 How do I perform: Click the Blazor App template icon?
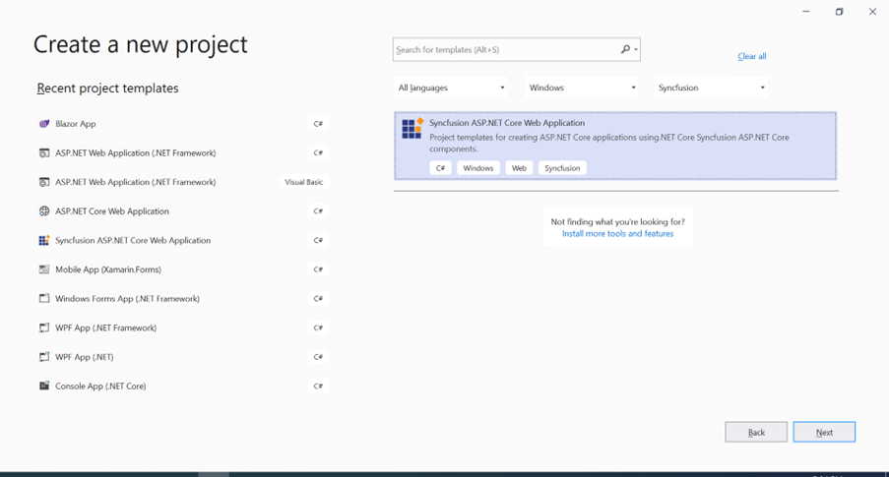pyautogui.click(x=44, y=124)
